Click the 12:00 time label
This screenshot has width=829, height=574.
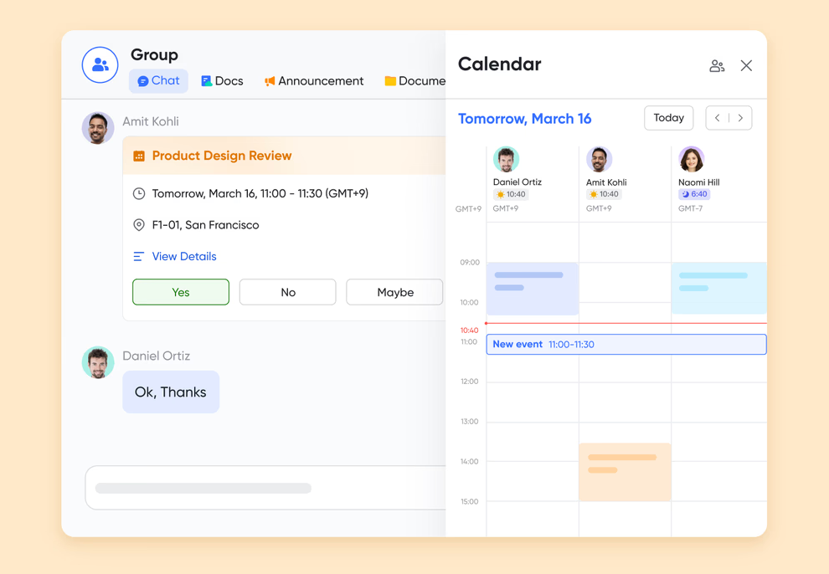tap(470, 382)
